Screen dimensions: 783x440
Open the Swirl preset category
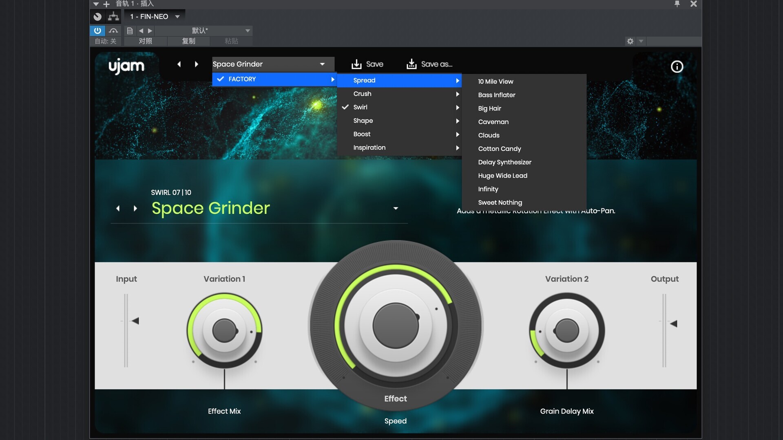coord(399,107)
